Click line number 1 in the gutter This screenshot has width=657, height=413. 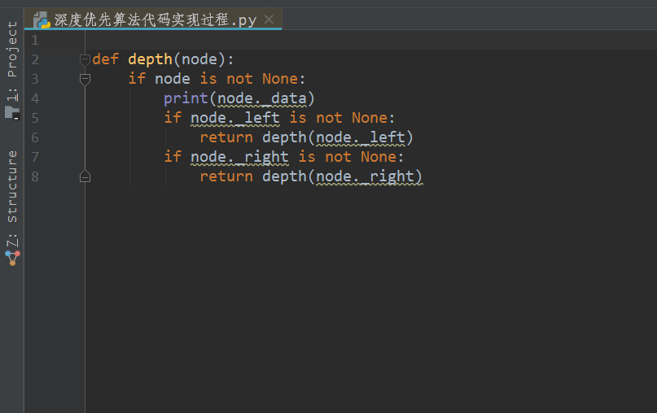coord(35,40)
